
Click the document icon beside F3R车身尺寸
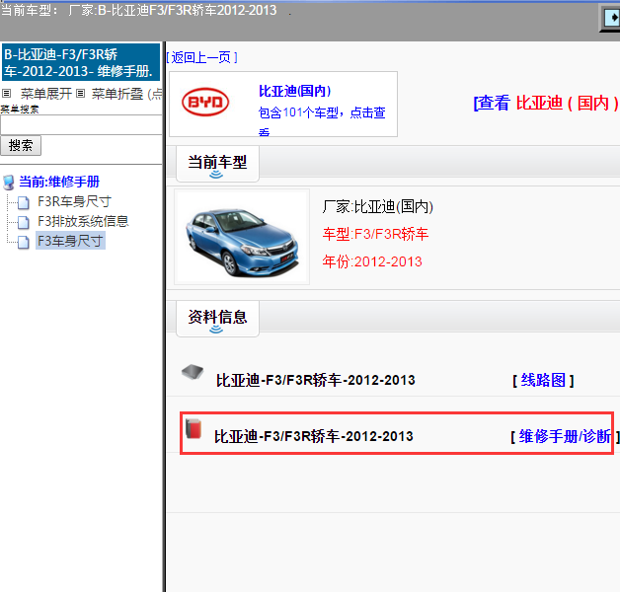click(24, 202)
